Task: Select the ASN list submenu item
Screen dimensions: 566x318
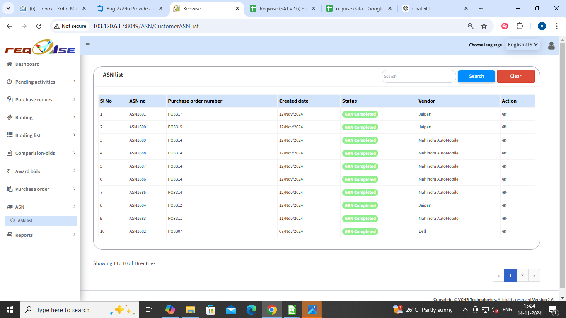Action: 41,221
